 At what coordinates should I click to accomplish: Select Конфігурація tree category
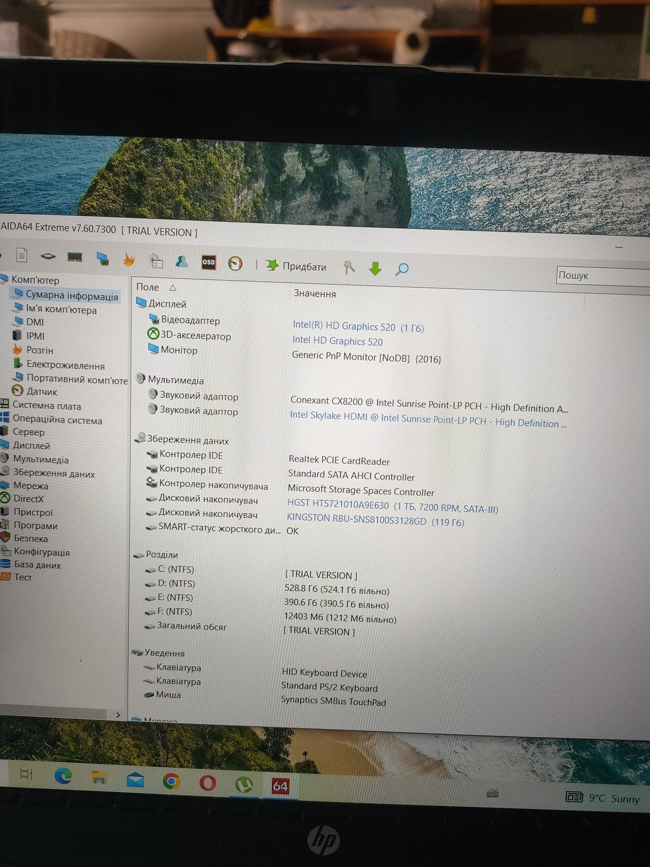coord(36,552)
